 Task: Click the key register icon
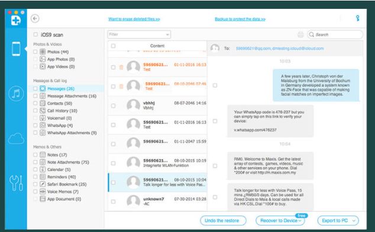point(357,18)
